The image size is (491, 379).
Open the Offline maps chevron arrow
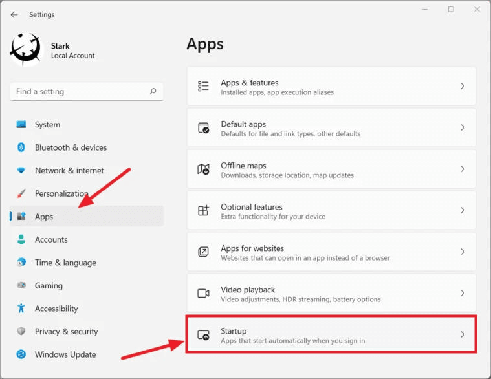pyautogui.click(x=463, y=169)
